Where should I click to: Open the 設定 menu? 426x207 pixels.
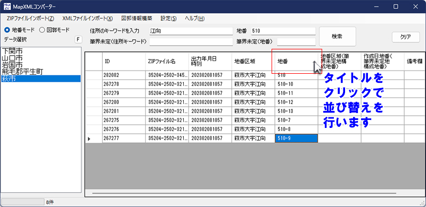[x=168, y=19]
